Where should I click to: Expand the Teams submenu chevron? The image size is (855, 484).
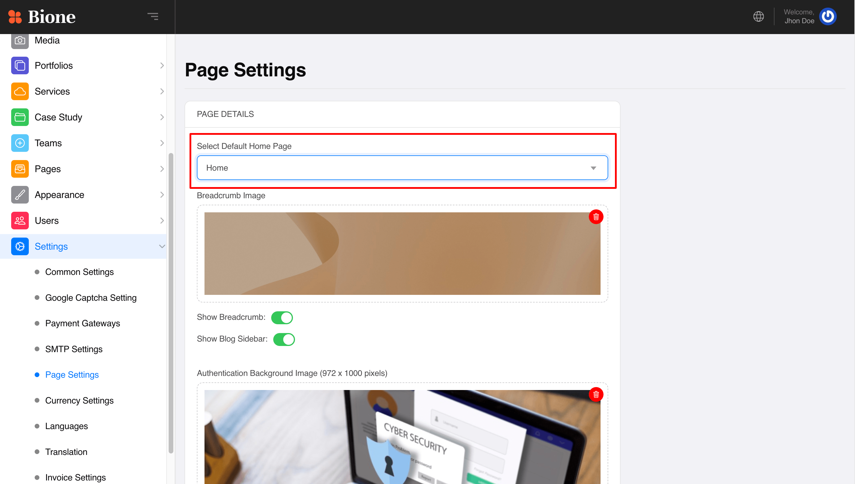click(x=162, y=143)
